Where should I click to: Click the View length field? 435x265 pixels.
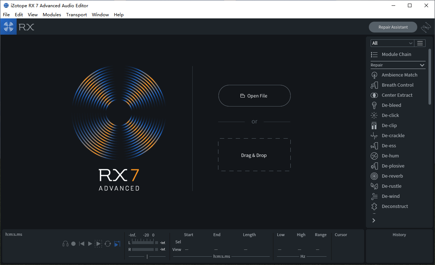246,249
